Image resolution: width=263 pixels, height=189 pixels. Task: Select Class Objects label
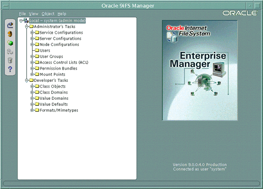click(53, 86)
